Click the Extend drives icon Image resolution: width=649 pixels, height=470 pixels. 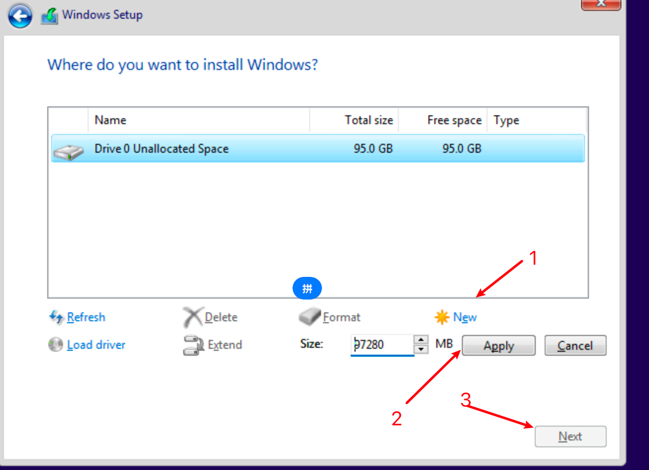(194, 345)
